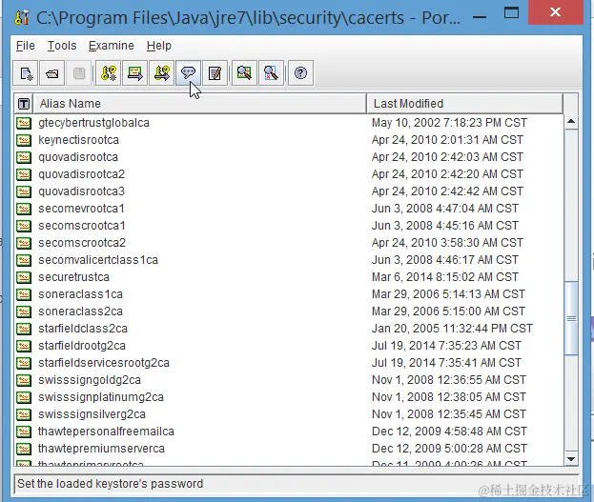The image size is (594, 502).
Task: Create a new keystore from toolbar
Action: [x=26, y=73]
